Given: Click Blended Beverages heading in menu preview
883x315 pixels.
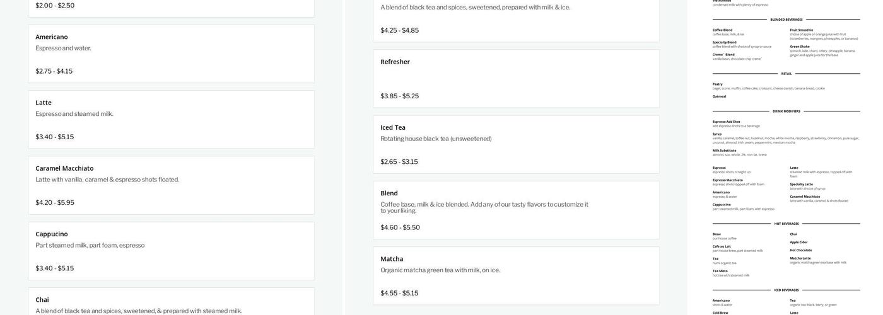Looking at the screenshot, I should (786, 20).
